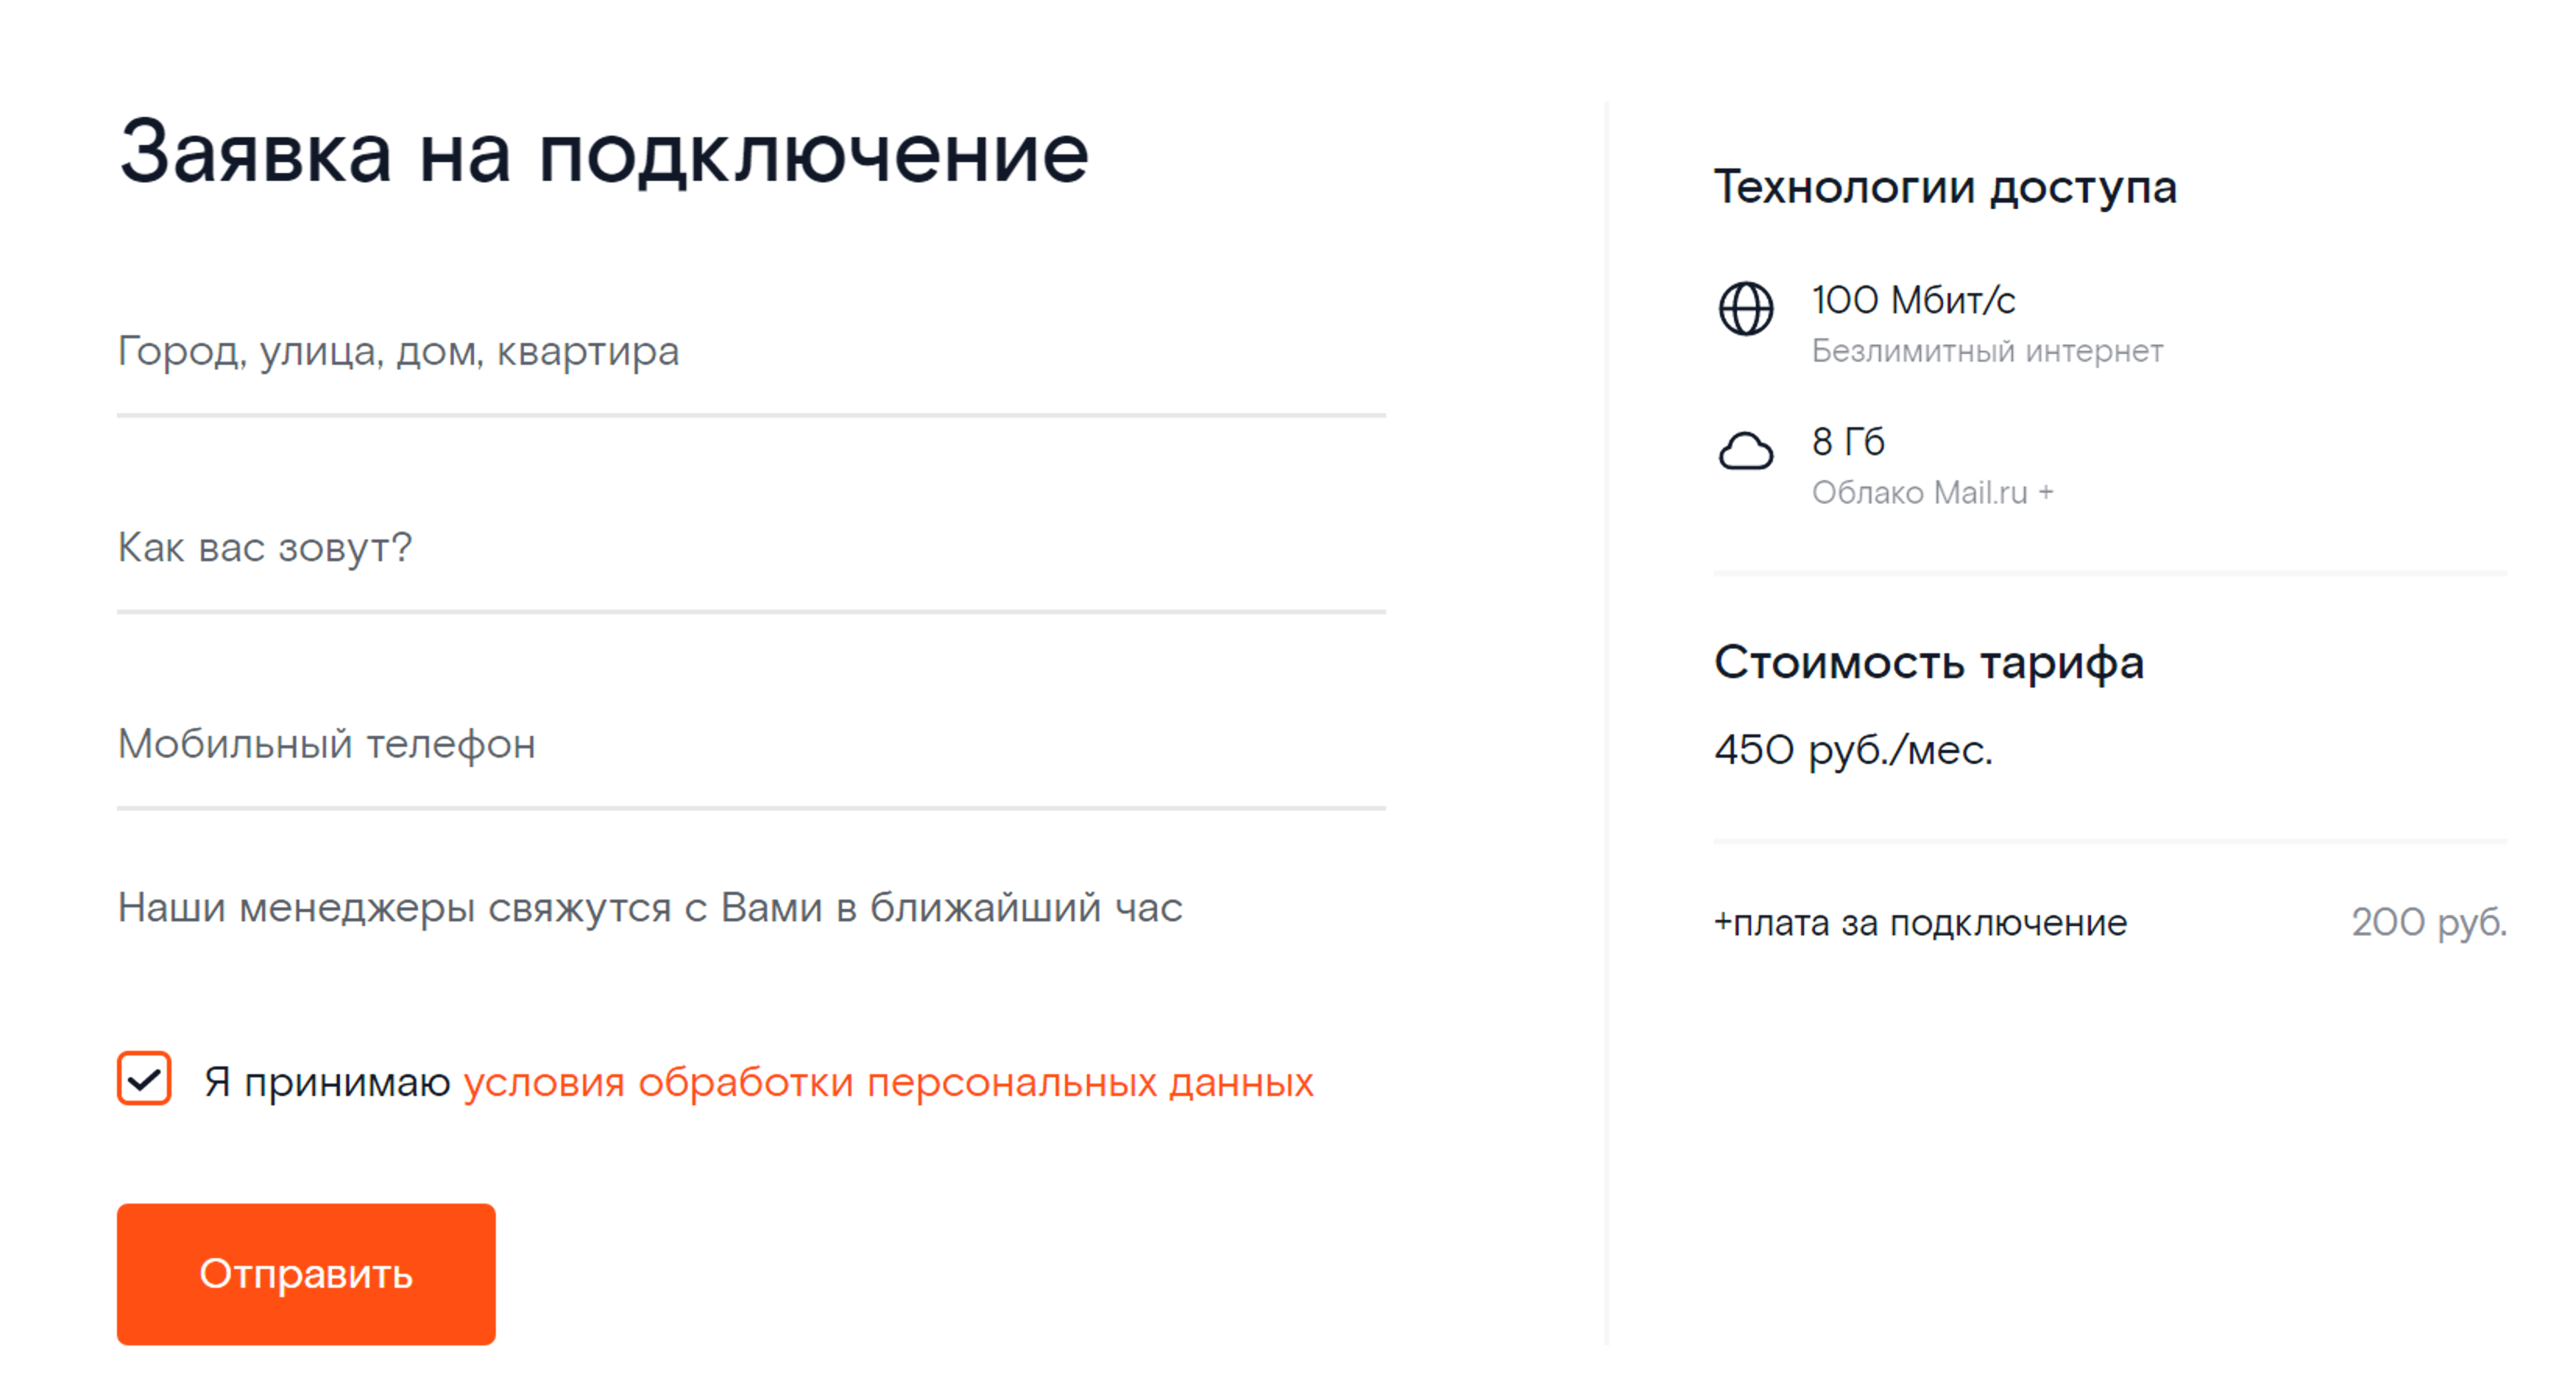Uncheck the personal data consent checkbox
The height and width of the screenshot is (1386, 2576).
click(x=144, y=1078)
